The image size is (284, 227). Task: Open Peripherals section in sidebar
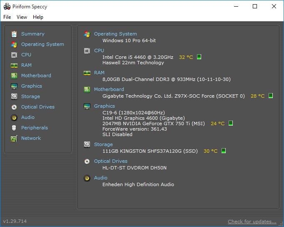coord(35,128)
